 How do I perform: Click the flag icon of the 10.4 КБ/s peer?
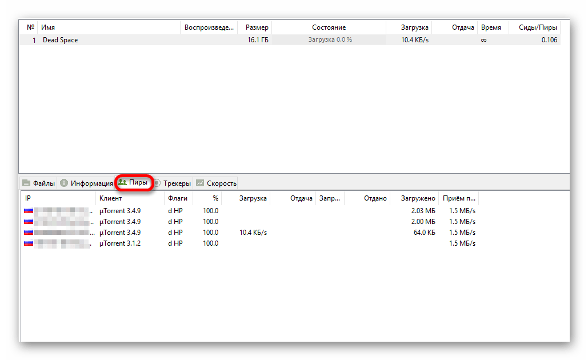pyautogui.click(x=28, y=233)
